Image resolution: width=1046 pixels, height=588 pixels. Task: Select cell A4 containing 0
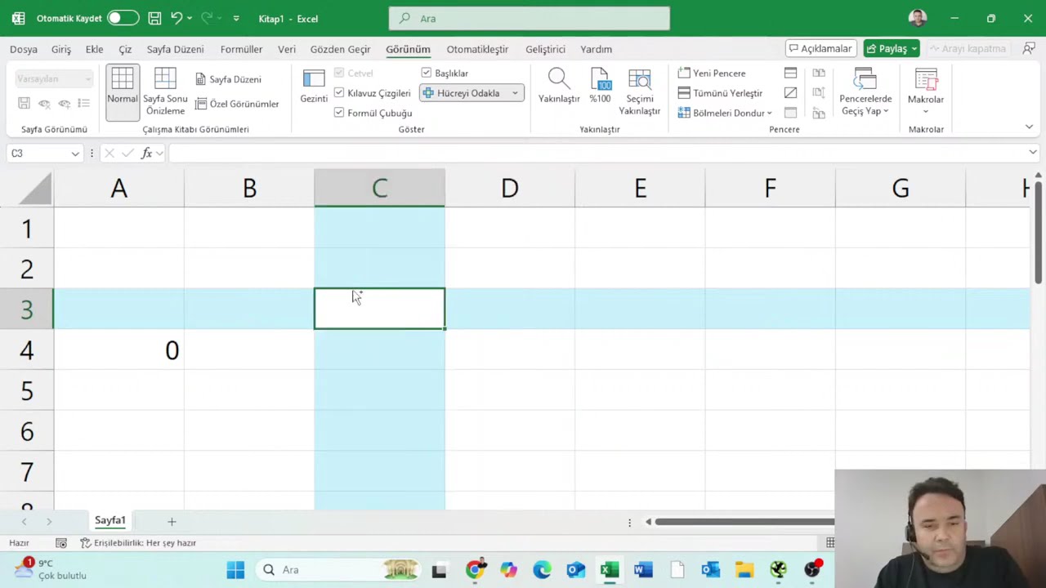tap(119, 350)
